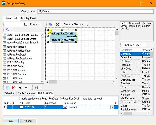This screenshot has width=156, height=125.
Task: Click the red delete criteria icon
Action: pyautogui.click(x=13, y=88)
